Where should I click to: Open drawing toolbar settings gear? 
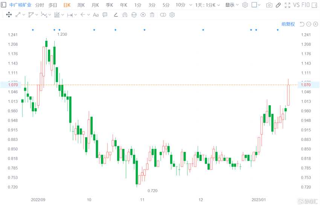[x=172, y=15]
